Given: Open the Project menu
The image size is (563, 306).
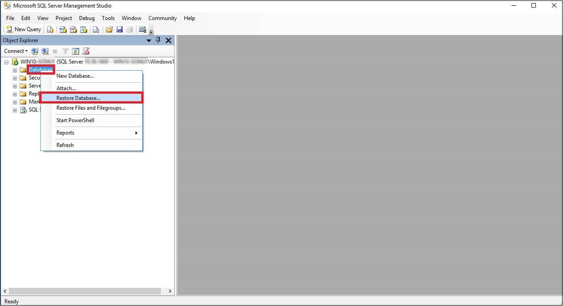Looking at the screenshot, I should coord(64,18).
